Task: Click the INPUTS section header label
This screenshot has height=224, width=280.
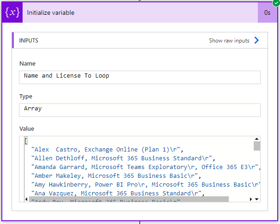Action: [x=29, y=41]
